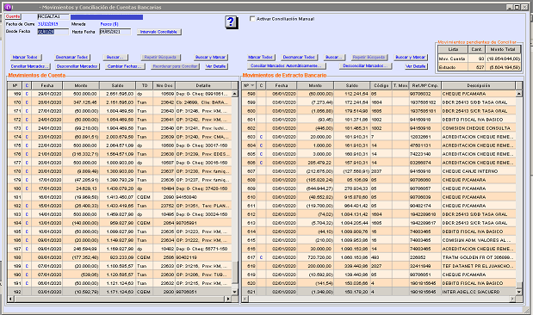Screen dimensions: 533x315
Task: Click the Código column header in Extracto table
Action: (x=381, y=85)
